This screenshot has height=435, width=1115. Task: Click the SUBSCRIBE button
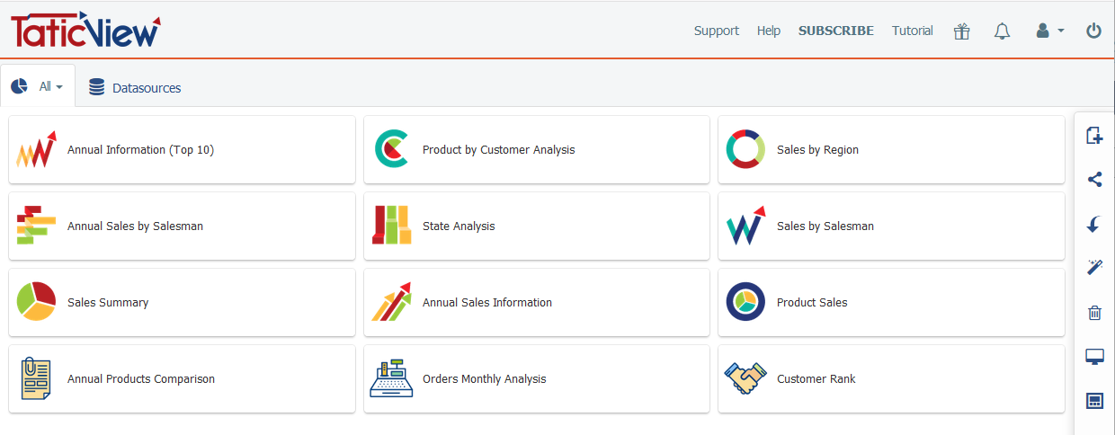pos(835,31)
